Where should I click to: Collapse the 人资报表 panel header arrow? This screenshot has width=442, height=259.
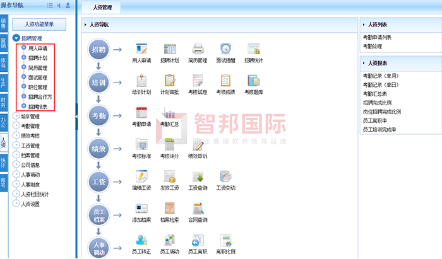point(364,63)
